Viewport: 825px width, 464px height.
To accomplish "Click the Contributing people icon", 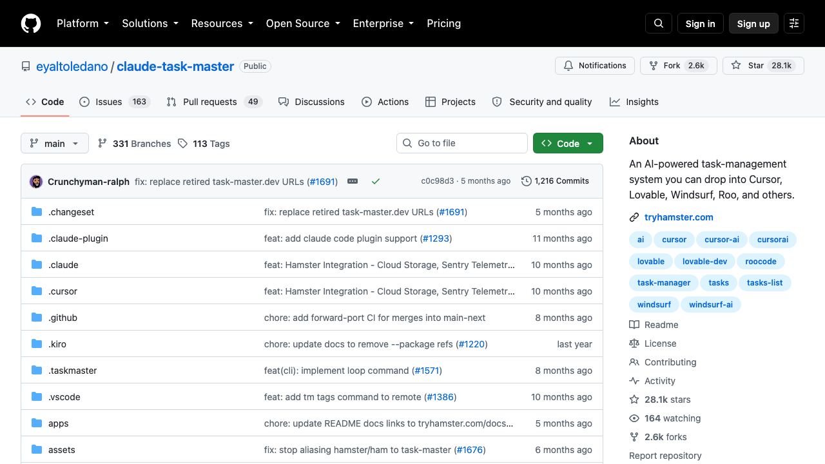I will pos(634,362).
